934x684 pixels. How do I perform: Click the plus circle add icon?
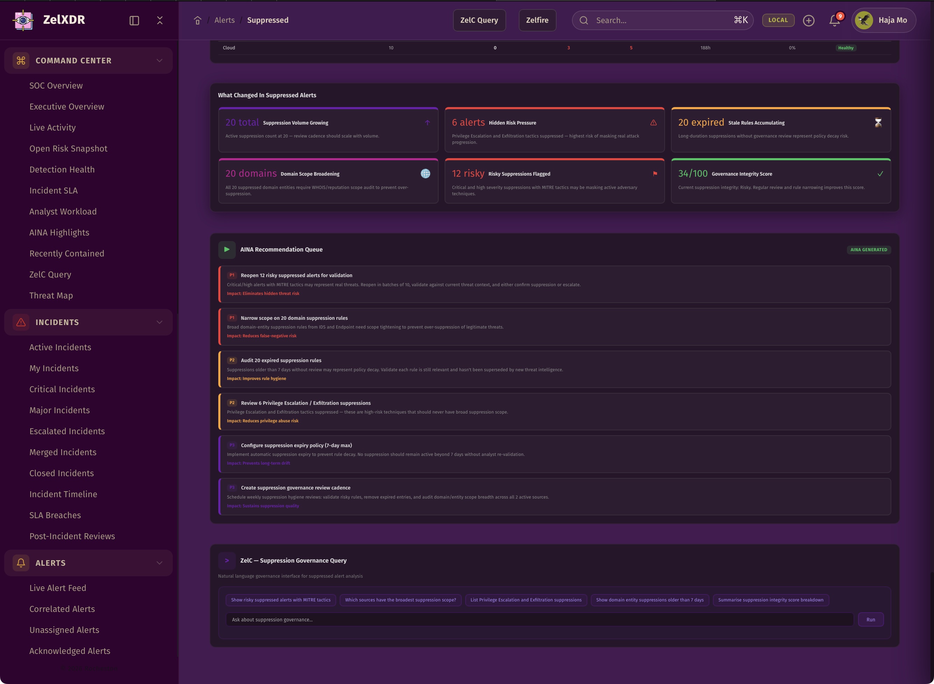click(808, 20)
